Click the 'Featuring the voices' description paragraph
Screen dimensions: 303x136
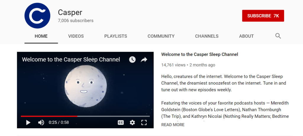pyautogui.click(x=225, y=110)
